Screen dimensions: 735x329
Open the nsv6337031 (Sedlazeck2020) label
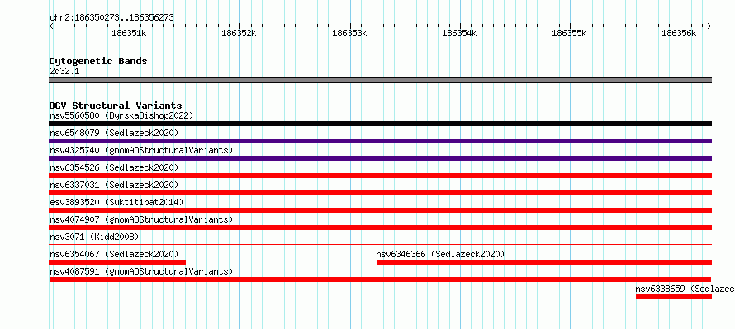click(114, 185)
